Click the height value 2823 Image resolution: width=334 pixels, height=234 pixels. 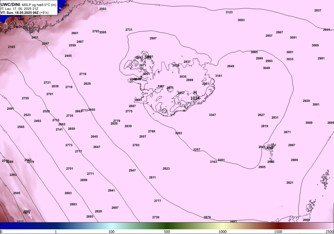[x=166, y=169]
